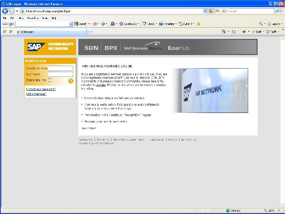285x214 pixels.
Task: Click the browser Back arrow button
Action: [5, 11]
